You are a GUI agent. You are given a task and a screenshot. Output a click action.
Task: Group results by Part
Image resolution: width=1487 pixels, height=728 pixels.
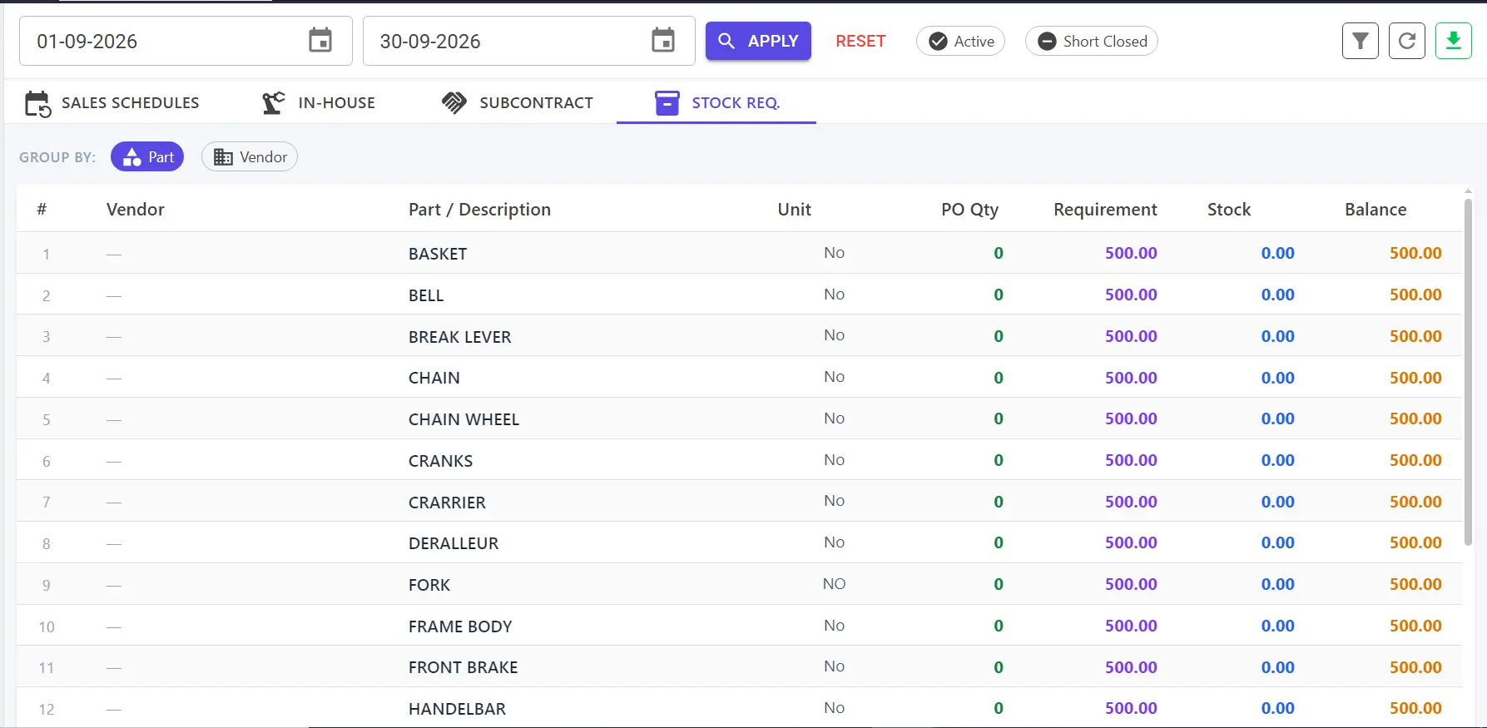147,156
